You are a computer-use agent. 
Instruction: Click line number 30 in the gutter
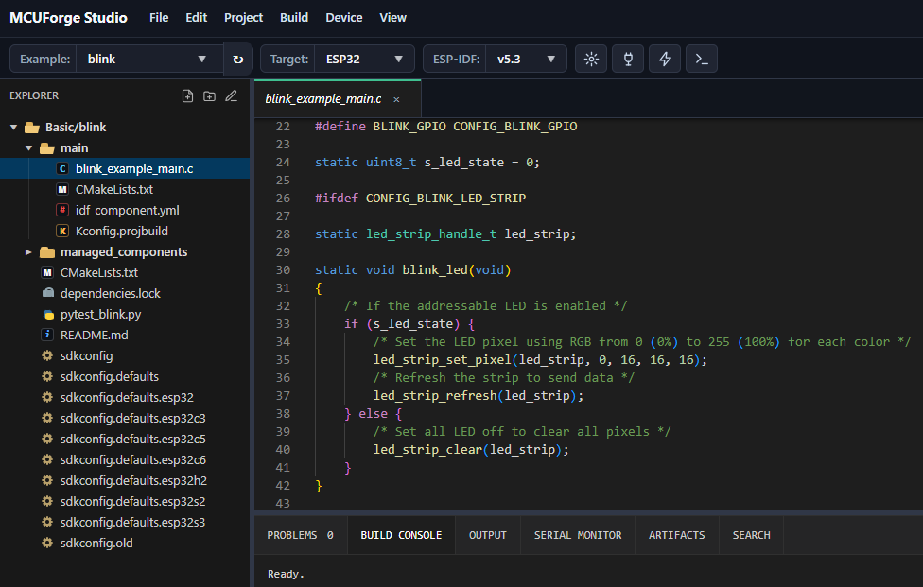(x=283, y=270)
